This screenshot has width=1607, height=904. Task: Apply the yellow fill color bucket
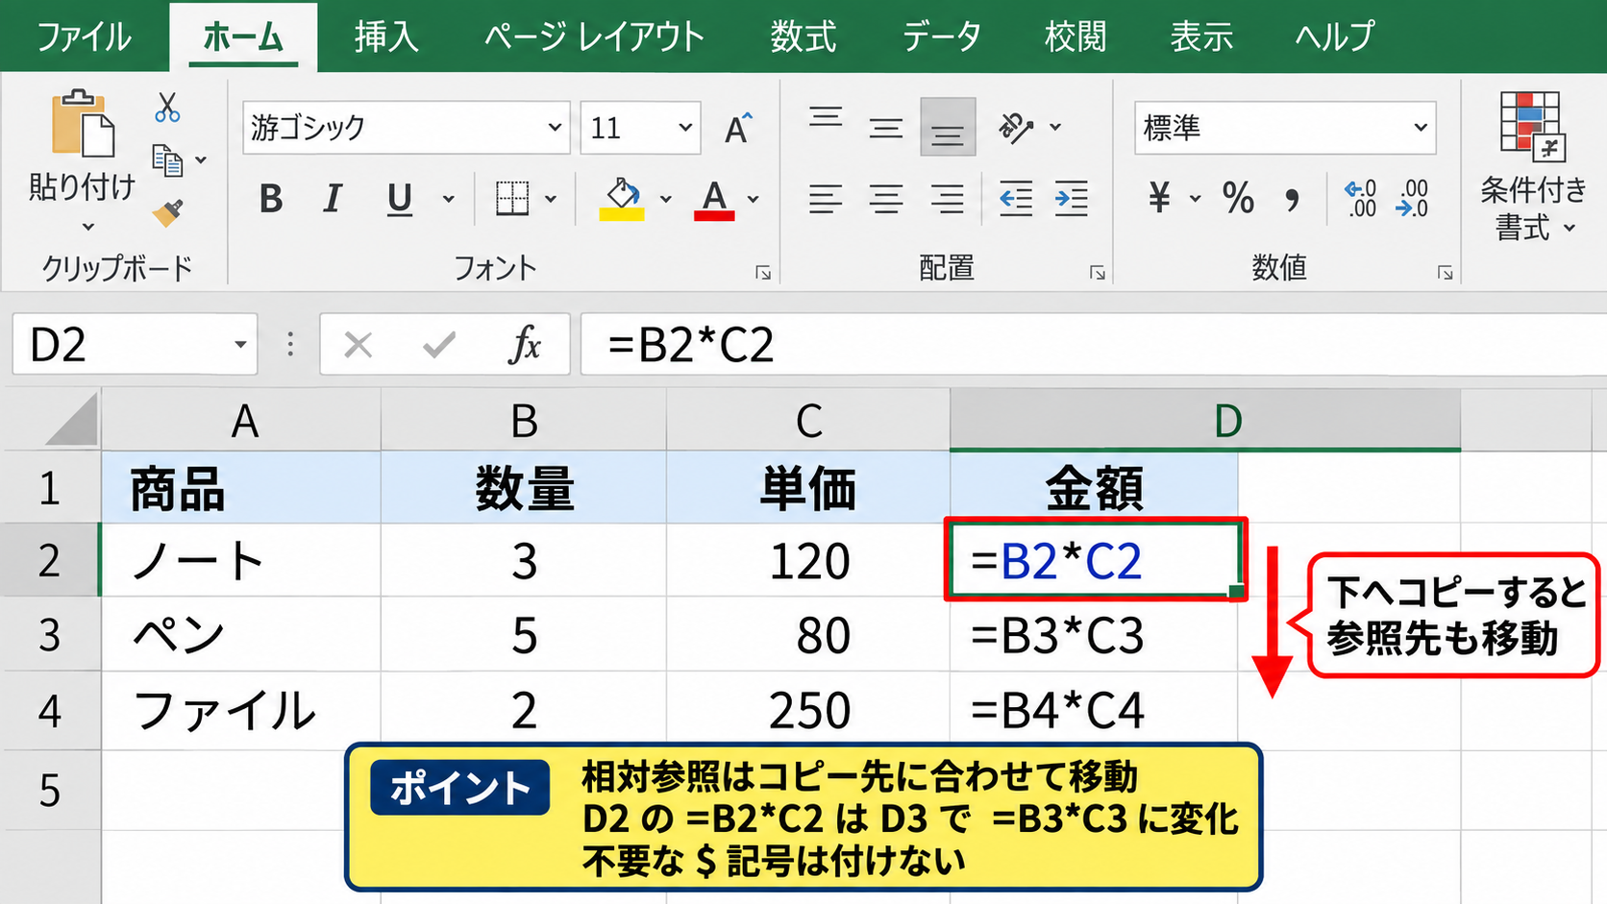coord(622,199)
